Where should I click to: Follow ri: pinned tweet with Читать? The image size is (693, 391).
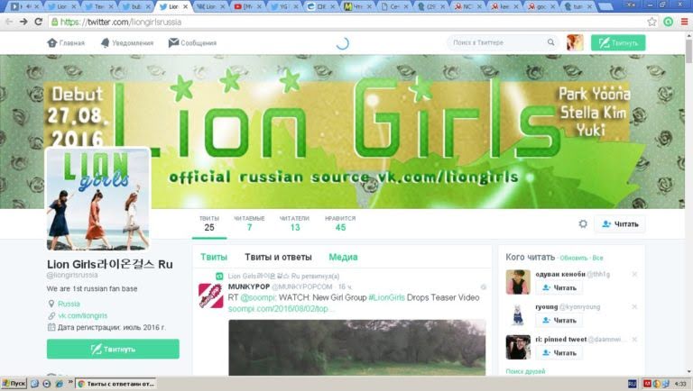point(559,352)
